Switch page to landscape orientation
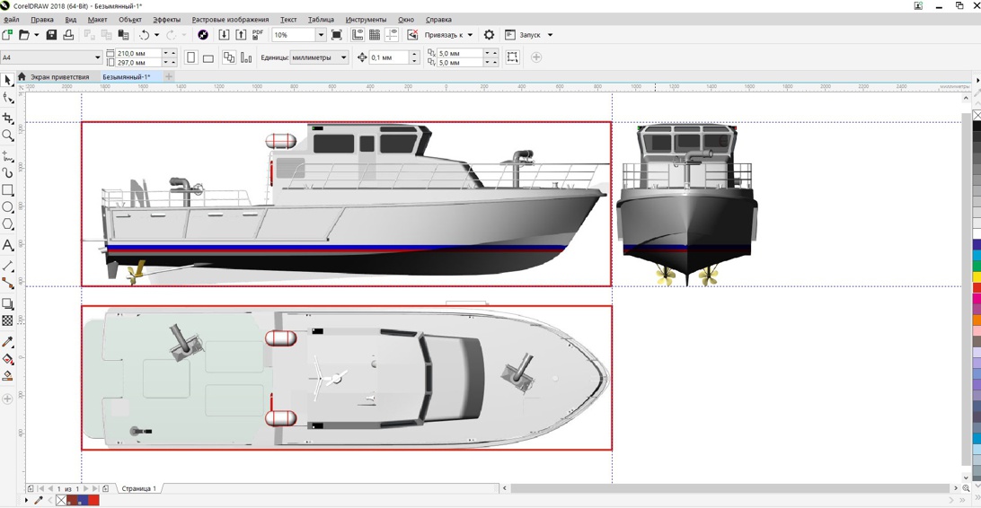Image resolution: width=981 pixels, height=508 pixels. [208, 58]
